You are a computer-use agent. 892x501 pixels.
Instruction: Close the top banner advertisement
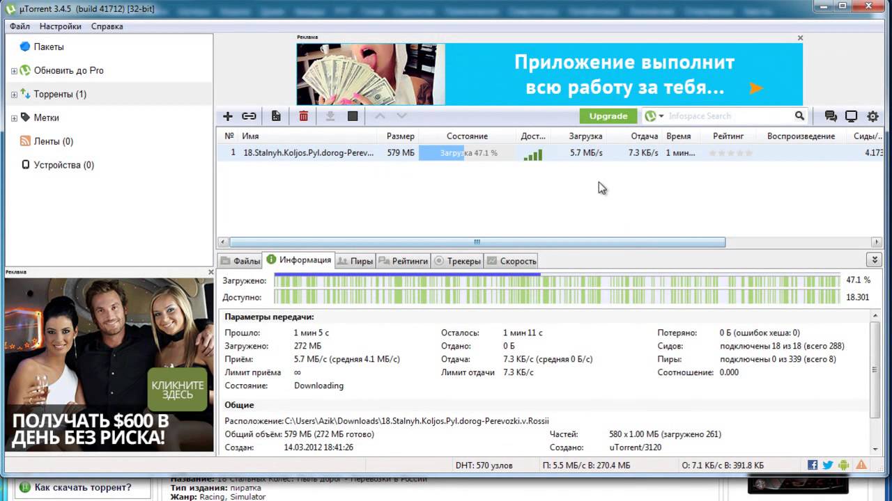(x=800, y=38)
